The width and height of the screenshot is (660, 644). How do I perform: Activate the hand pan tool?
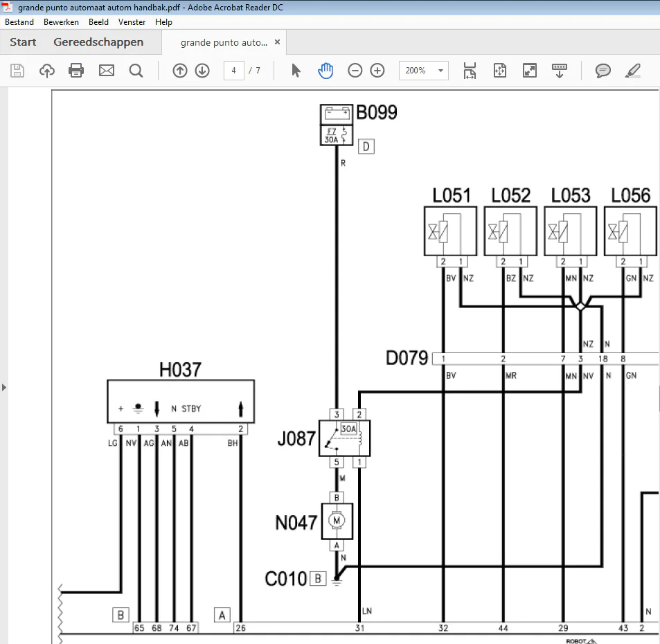pos(325,71)
